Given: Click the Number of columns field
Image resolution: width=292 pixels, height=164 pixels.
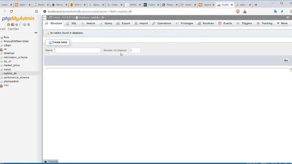Looking at the screenshot, I should pyautogui.click(x=135, y=51).
